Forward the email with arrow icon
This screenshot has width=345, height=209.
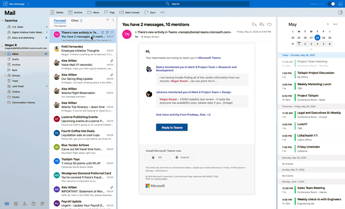click(x=270, y=24)
